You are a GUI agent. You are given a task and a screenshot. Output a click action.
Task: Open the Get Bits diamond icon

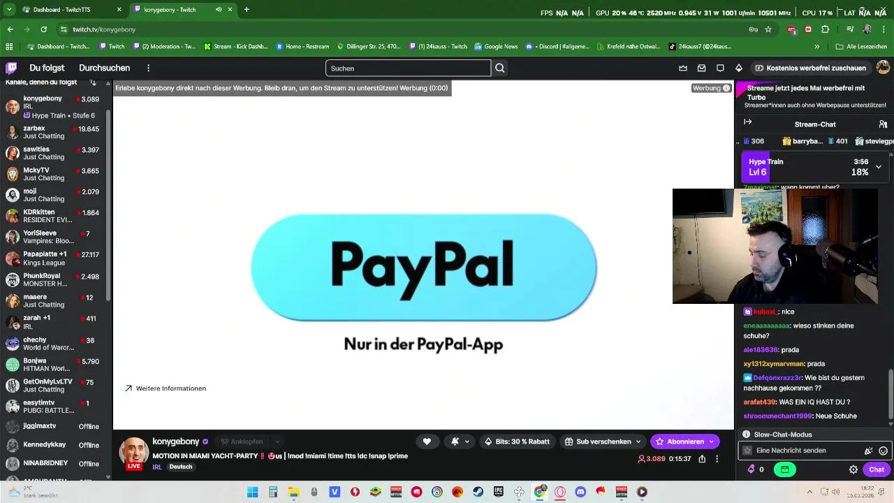click(x=738, y=68)
